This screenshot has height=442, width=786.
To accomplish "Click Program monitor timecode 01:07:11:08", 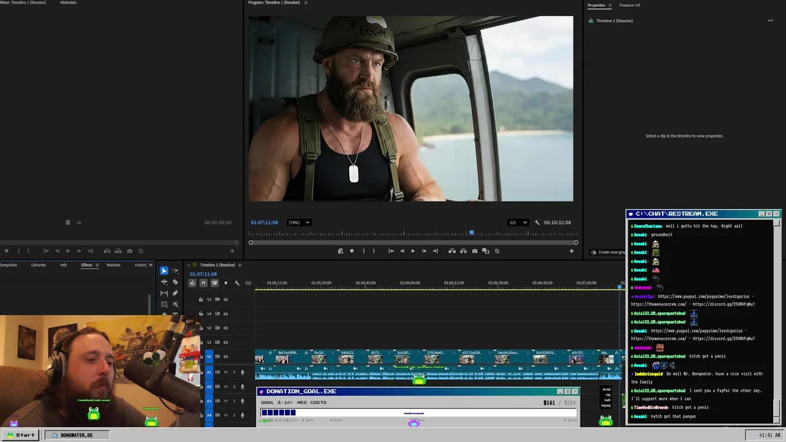I will pos(264,222).
